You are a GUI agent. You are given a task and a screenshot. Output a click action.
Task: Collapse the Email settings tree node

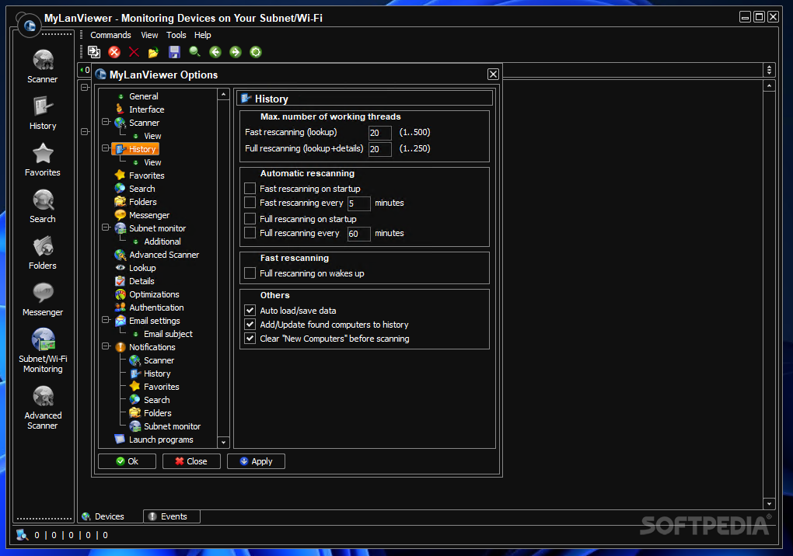(x=106, y=320)
